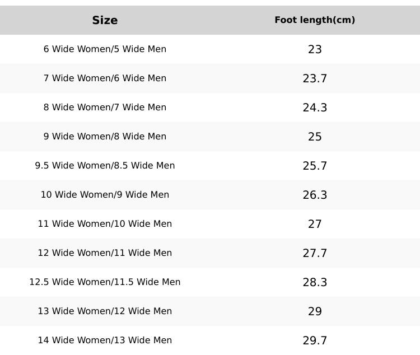The image size is (420, 355).
Task: Click the 8 Wide Women/7 Wide Men cell
Action: (x=105, y=108)
